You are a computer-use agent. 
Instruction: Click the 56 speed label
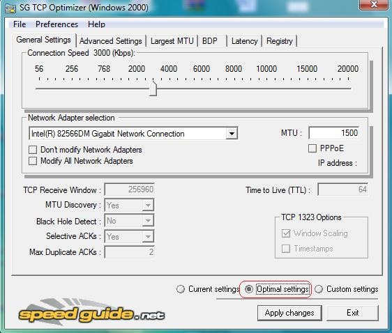coord(39,69)
